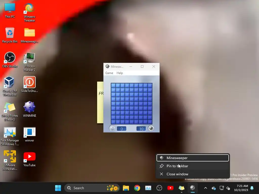Open Task Manager chart icon on taskbar
The width and height of the screenshot is (259, 194).
(148, 188)
